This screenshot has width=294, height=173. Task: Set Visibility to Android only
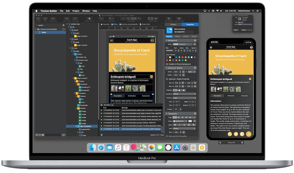pyautogui.click(x=183, y=90)
